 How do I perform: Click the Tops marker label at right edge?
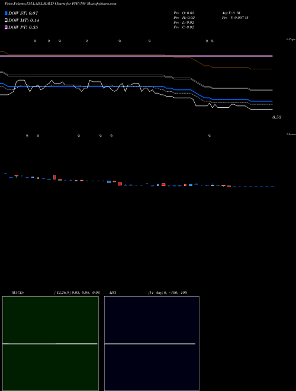point(291,40)
